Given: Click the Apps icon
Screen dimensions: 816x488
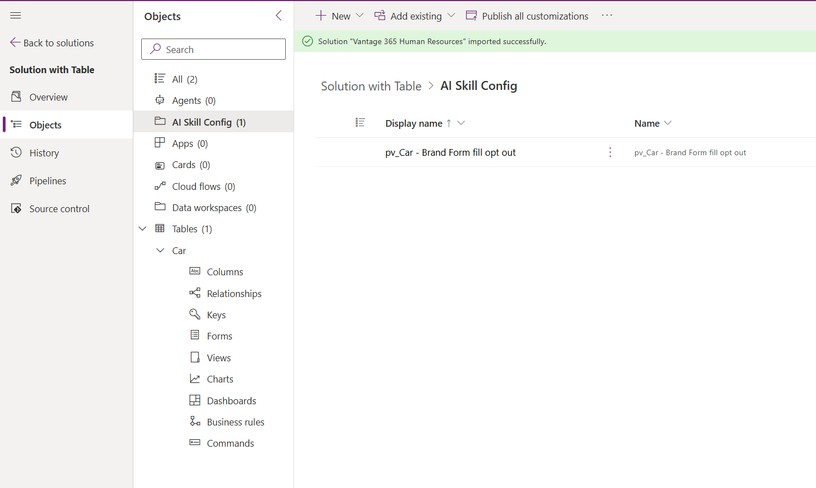Looking at the screenshot, I should tap(160, 142).
